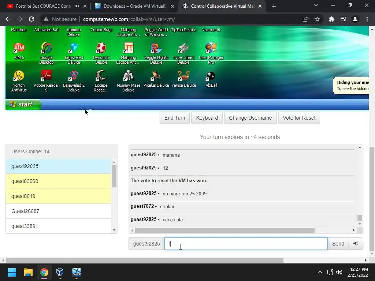
Task: Click the users list scroll-down arrow
Action: (x=114, y=230)
